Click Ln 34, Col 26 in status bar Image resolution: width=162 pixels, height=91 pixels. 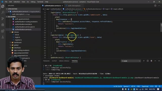click(x=117, y=86)
